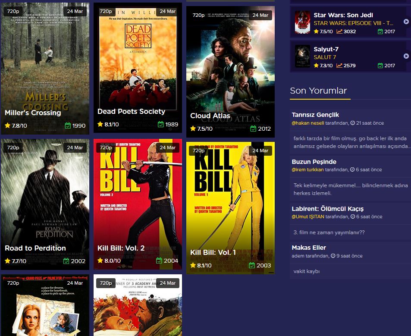Click the comment starting "Tek kelimeyle mükemmel"

pyautogui.click(x=351, y=189)
